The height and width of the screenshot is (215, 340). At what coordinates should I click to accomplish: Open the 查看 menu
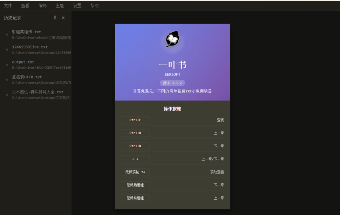point(26,5)
